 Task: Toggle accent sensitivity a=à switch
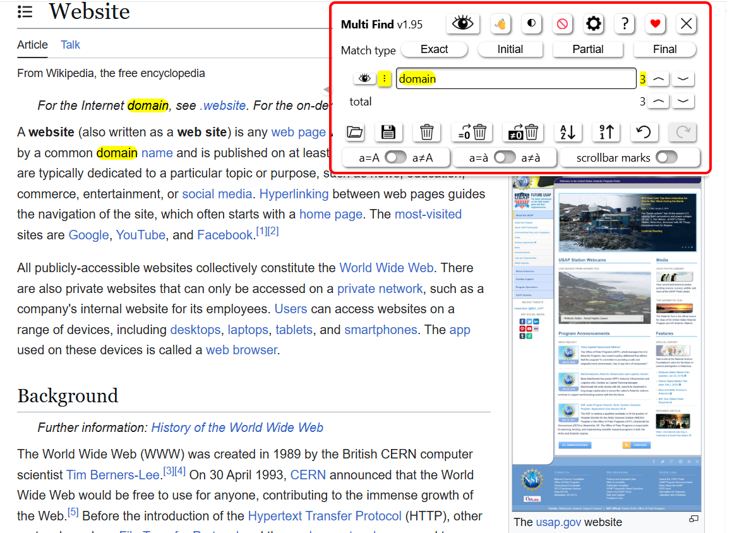pos(505,158)
